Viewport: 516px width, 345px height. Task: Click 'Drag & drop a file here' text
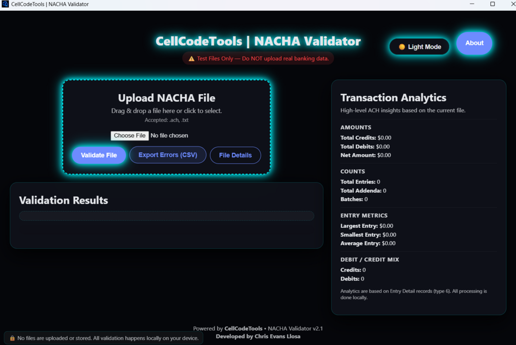click(x=166, y=111)
